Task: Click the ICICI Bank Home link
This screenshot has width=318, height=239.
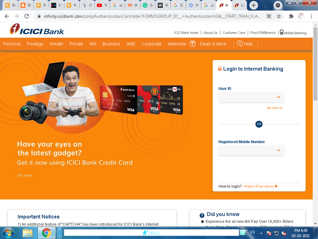Action: (x=186, y=33)
